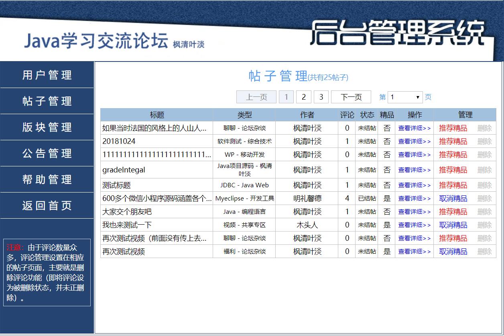Click 推荐精品 for post 测试标题
Image resolution: width=504 pixels, height=336 pixels.
pos(453,185)
